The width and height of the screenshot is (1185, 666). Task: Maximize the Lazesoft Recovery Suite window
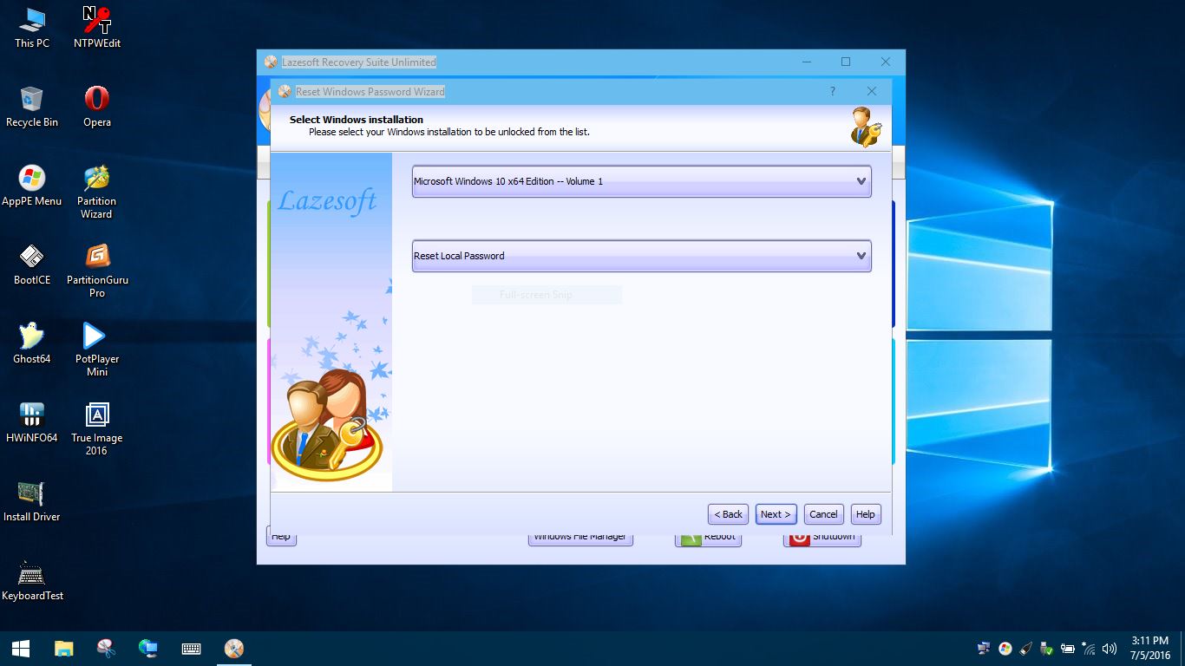pyautogui.click(x=846, y=62)
